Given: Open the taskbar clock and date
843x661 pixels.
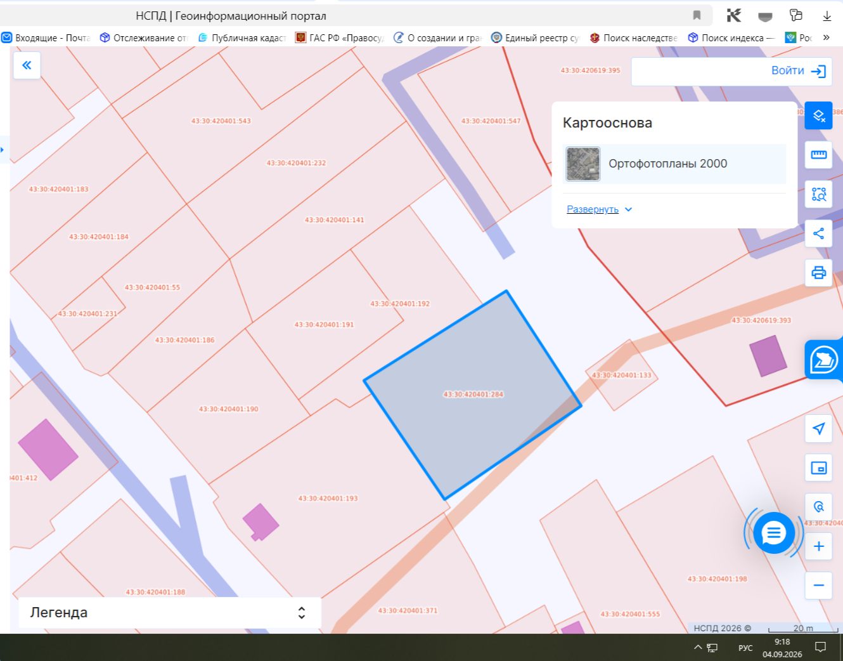Looking at the screenshot, I should click(x=782, y=648).
